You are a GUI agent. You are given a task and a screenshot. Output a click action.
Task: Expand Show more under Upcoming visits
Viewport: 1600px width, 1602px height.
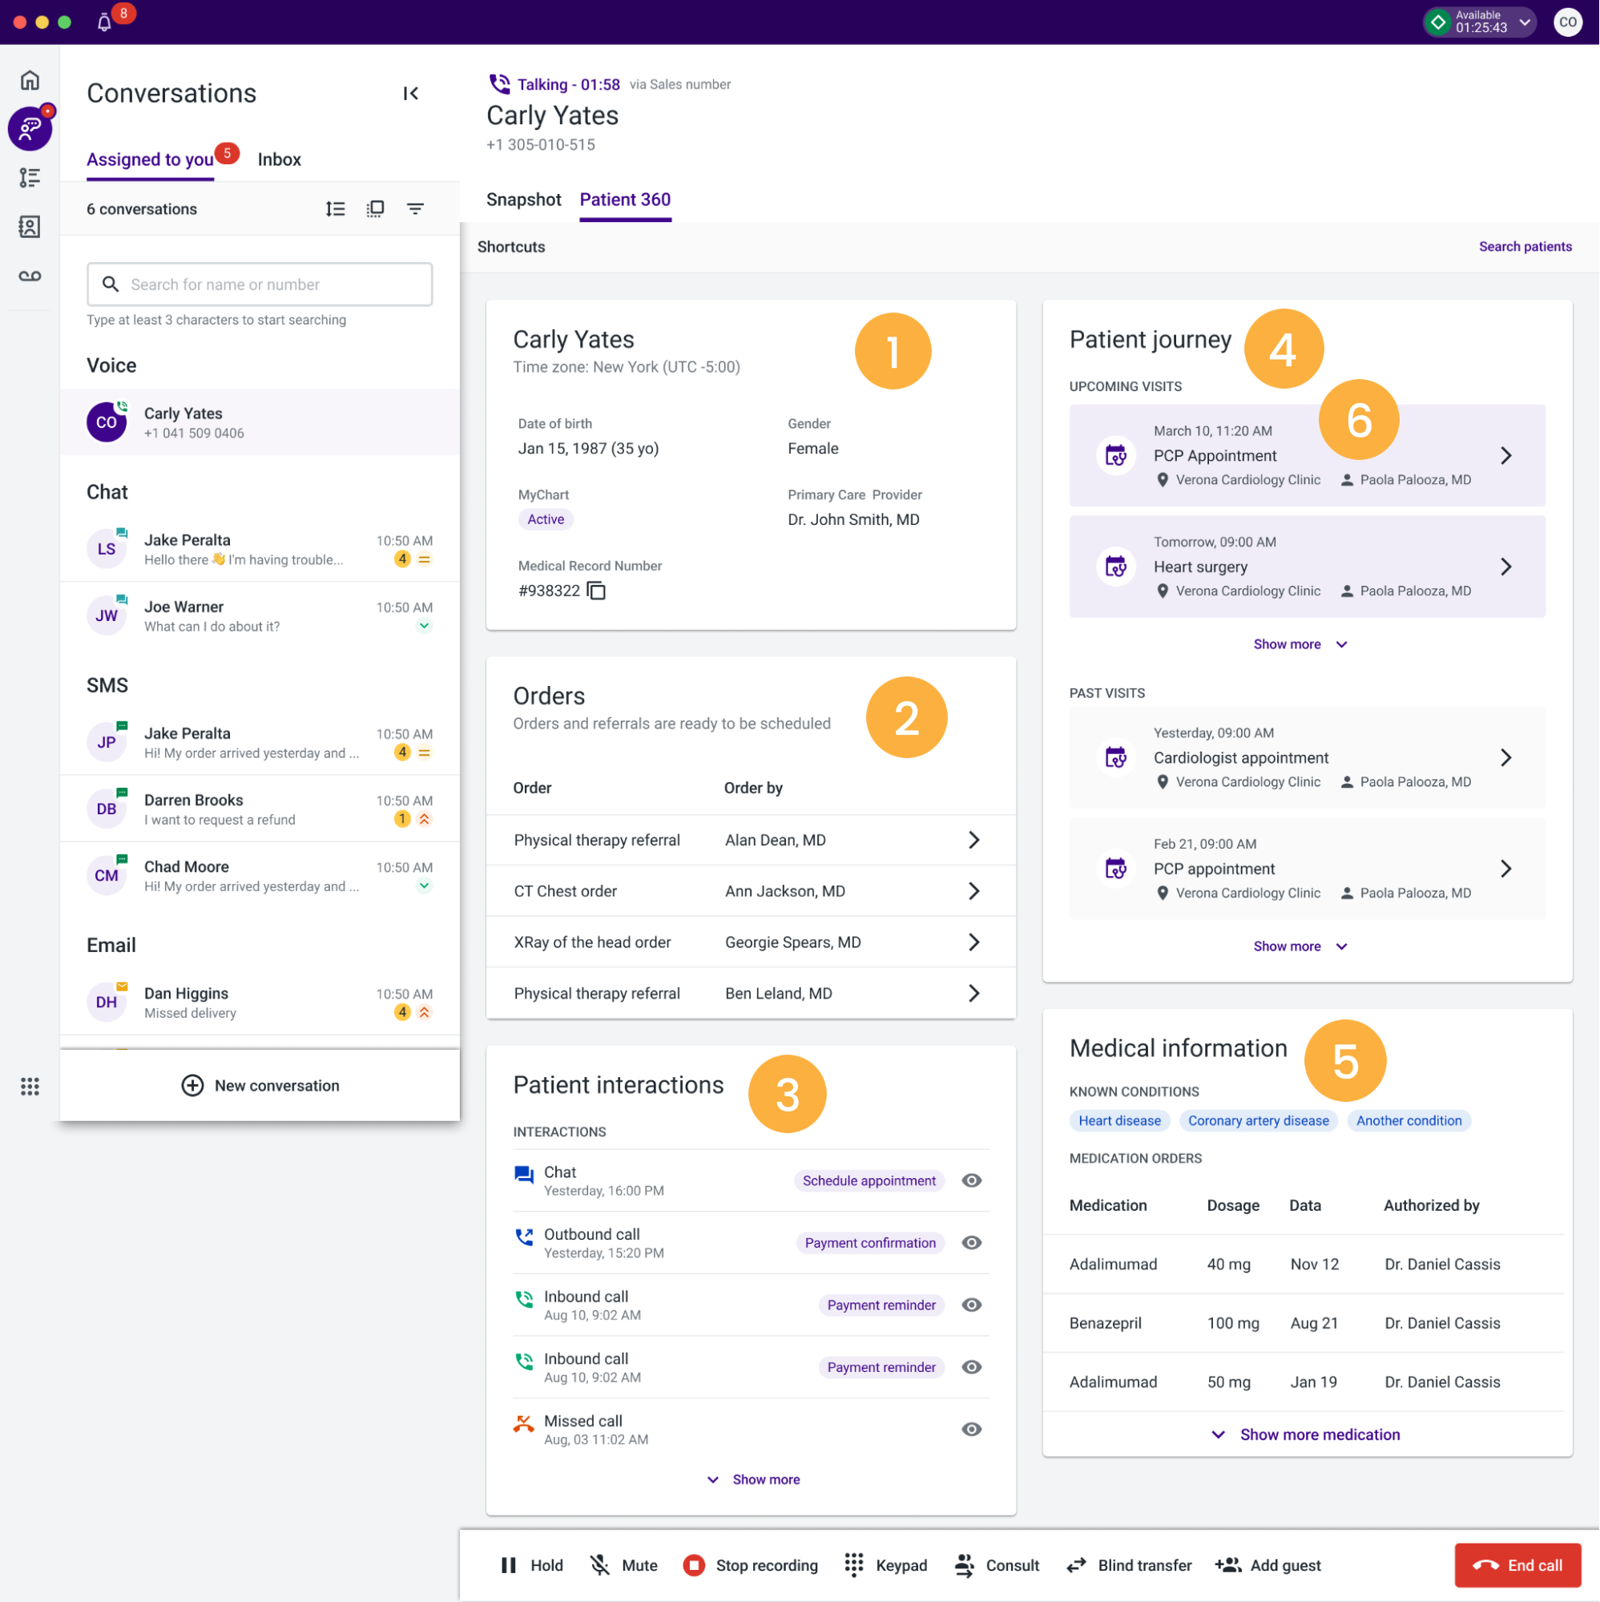[x=1299, y=644]
